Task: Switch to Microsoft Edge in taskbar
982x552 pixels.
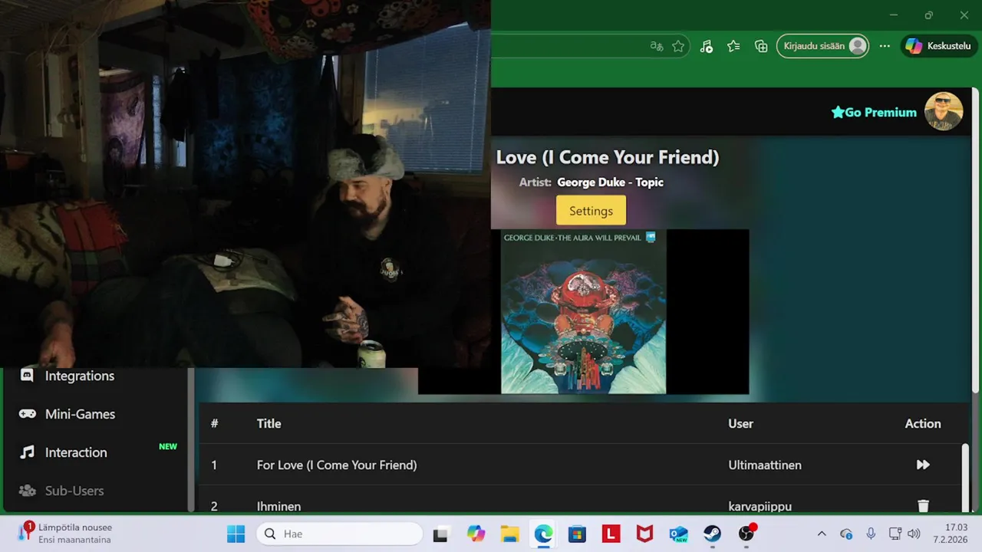Action: (x=543, y=534)
